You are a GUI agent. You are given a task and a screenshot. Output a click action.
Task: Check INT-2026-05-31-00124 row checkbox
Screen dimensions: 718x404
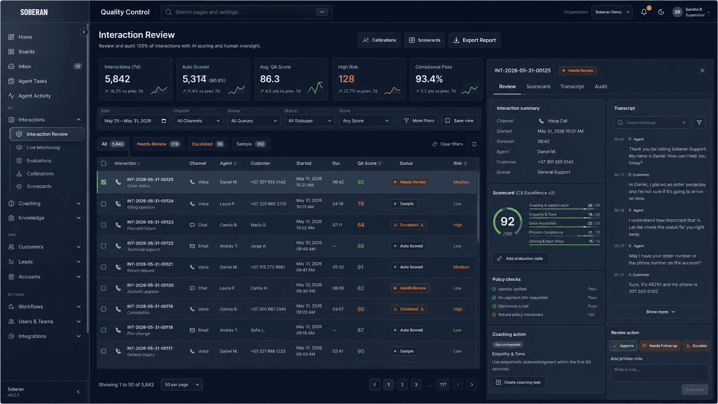pos(103,204)
